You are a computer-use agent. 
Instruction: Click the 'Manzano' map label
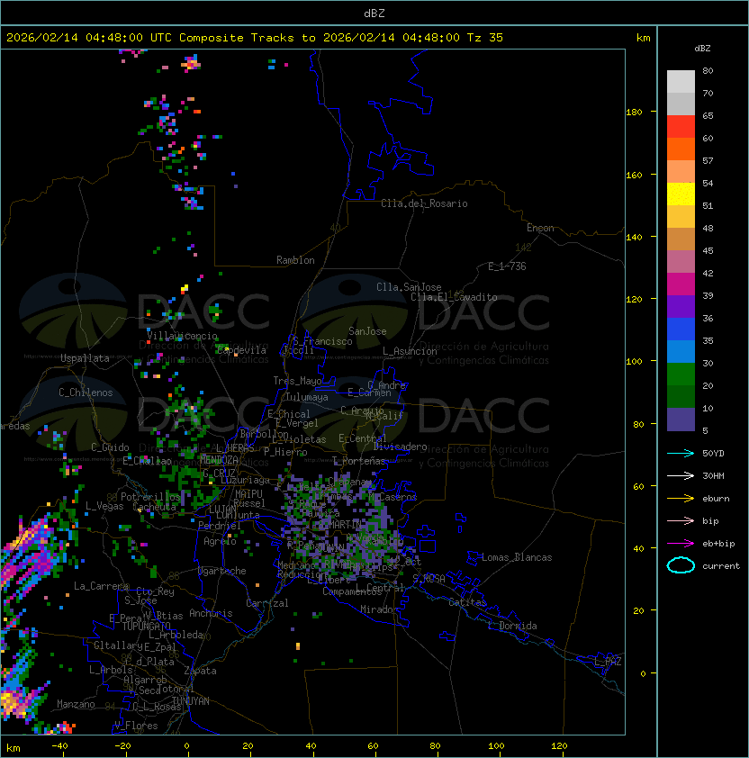click(76, 704)
